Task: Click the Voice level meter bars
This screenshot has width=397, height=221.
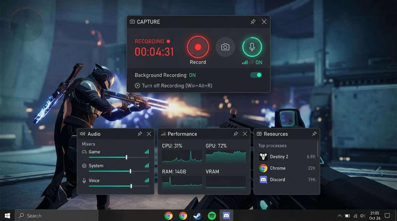Action: [x=147, y=180]
